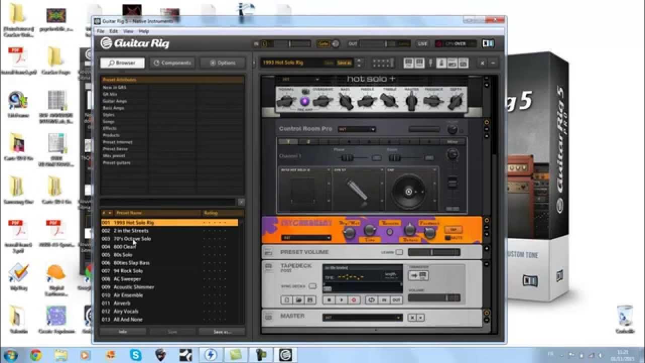Toggle the Sync Decks checkbox
Screen dimensions: 645x363
(312, 286)
